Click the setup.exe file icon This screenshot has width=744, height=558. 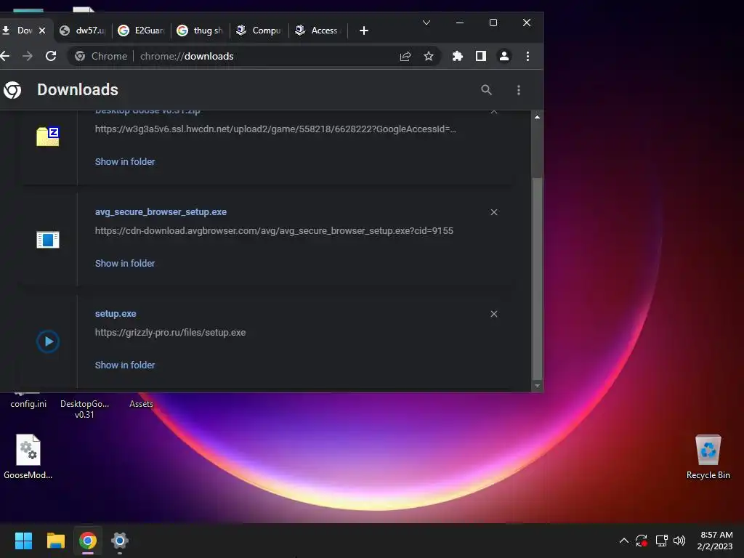(48, 341)
